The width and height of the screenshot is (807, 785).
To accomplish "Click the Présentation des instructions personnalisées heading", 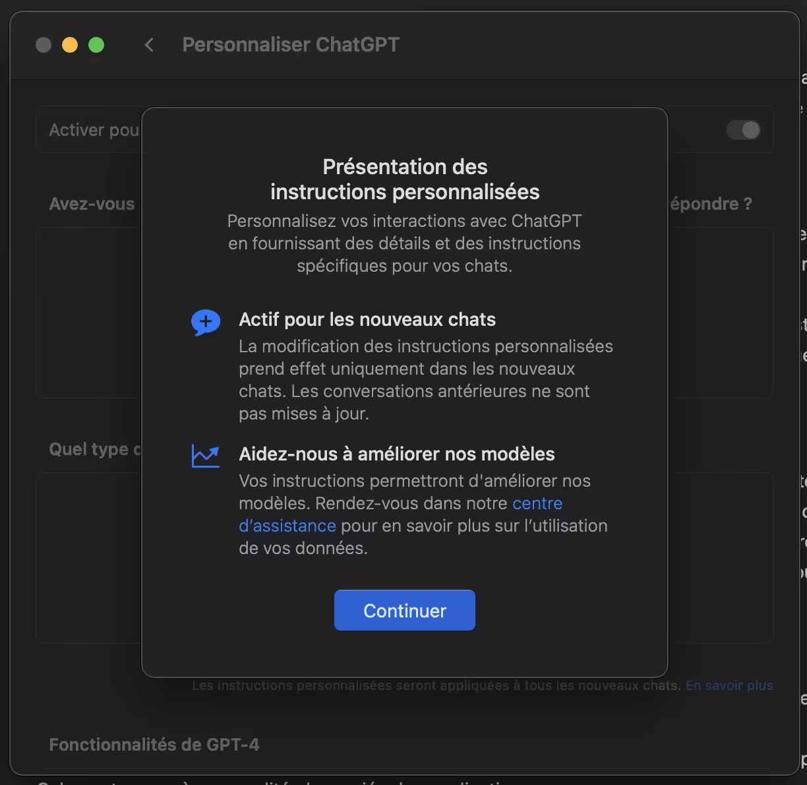I will pos(405,179).
